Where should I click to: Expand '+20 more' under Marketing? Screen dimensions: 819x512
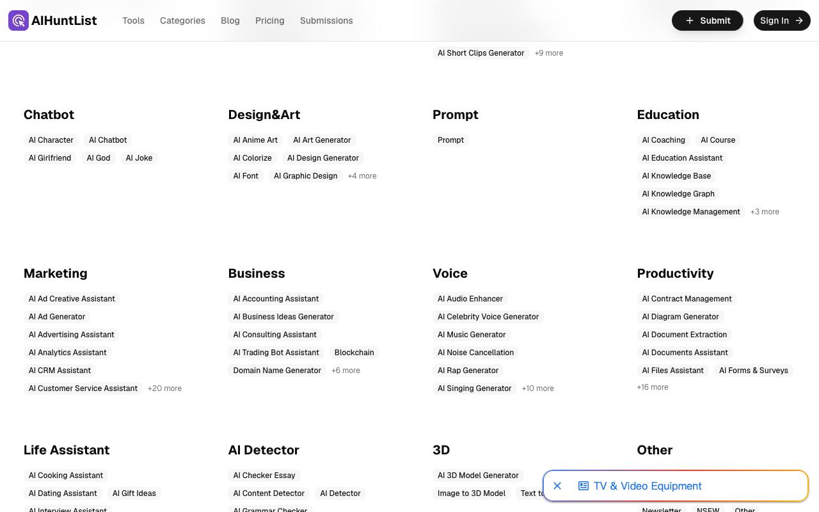pyautogui.click(x=164, y=388)
